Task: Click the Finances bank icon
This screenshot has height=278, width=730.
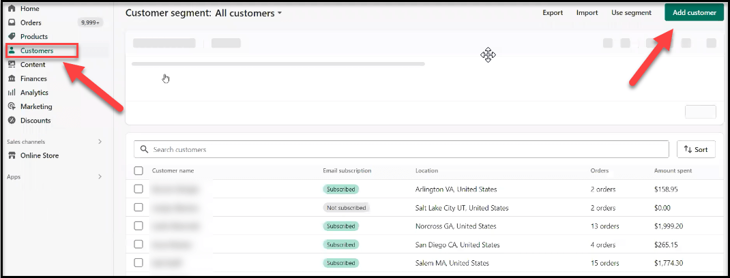Action: pos(12,78)
